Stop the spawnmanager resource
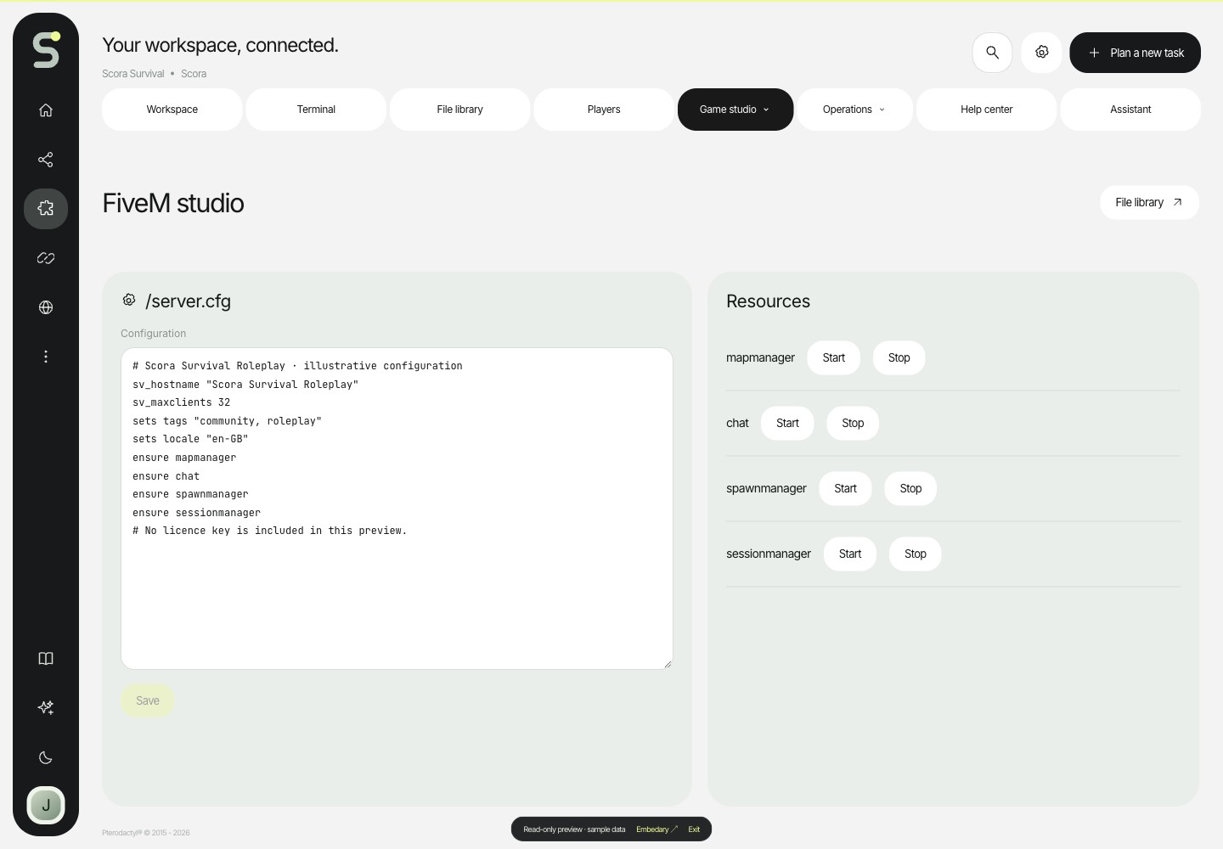The width and height of the screenshot is (1223, 849). tap(910, 489)
